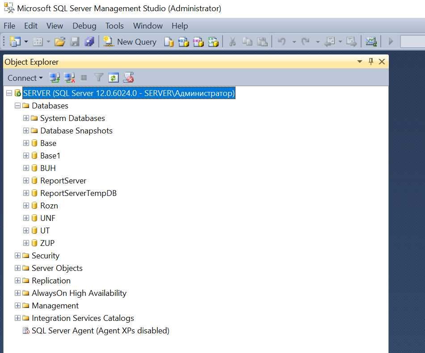Image resolution: width=425 pixels, height=353 pixels.
Task: Select the AlwaysOn High Availability folder
Action: click(79, 293)
